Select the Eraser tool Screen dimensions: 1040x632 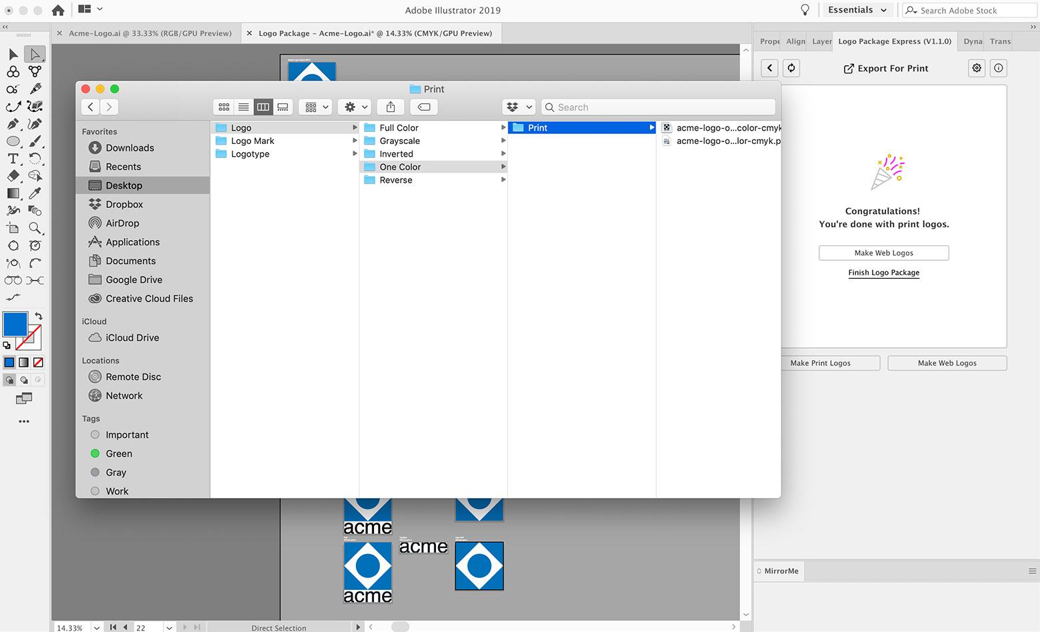(13, 175)
